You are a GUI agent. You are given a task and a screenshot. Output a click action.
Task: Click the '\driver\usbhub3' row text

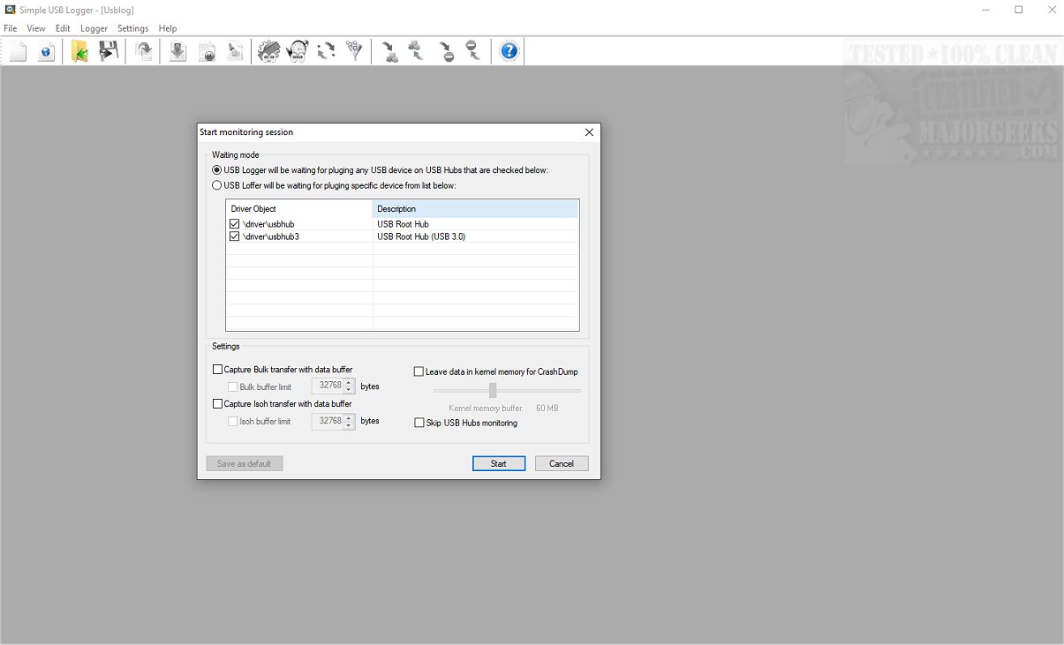tap(271, 236)
